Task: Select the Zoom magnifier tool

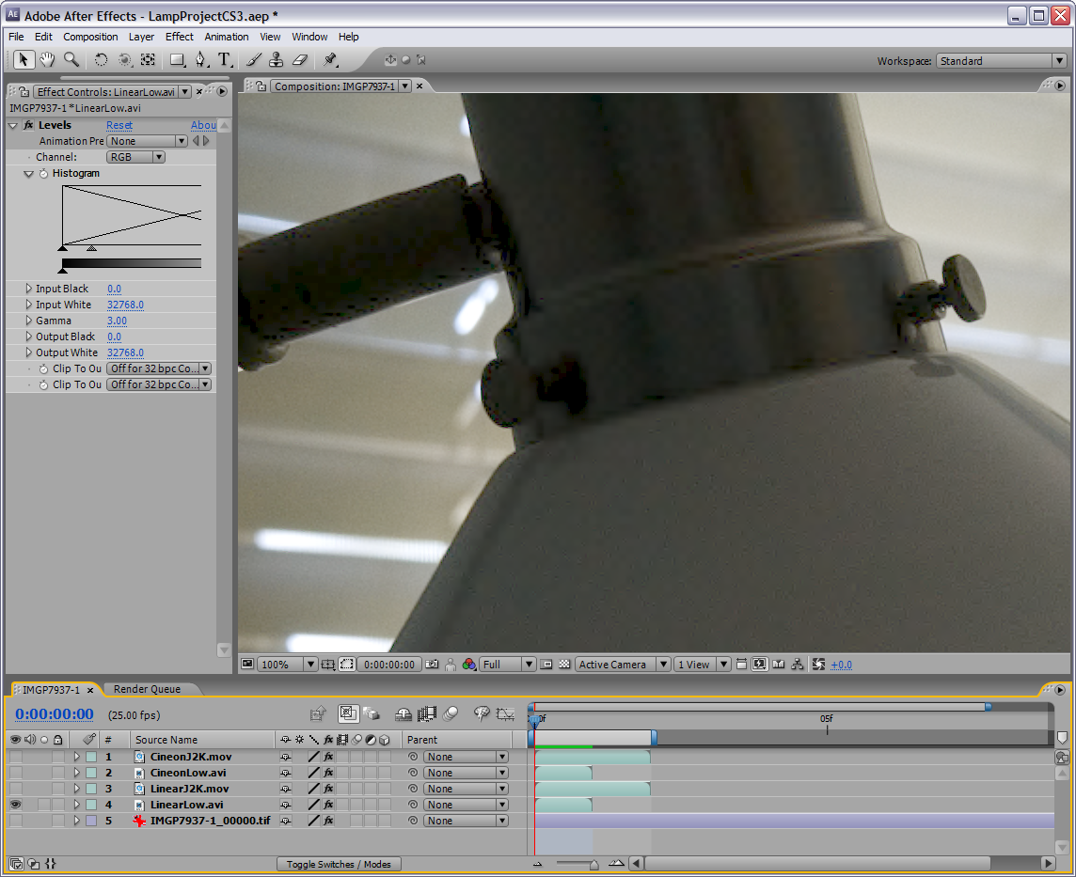Action: pos(71,60)
